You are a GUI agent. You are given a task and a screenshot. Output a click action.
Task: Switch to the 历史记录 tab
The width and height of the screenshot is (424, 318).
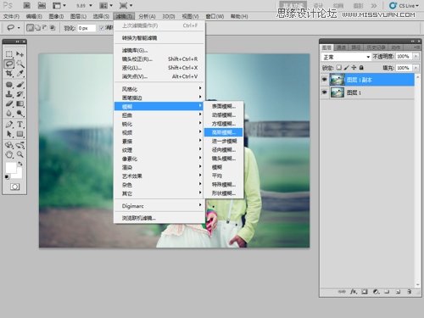tap(376, 47)
